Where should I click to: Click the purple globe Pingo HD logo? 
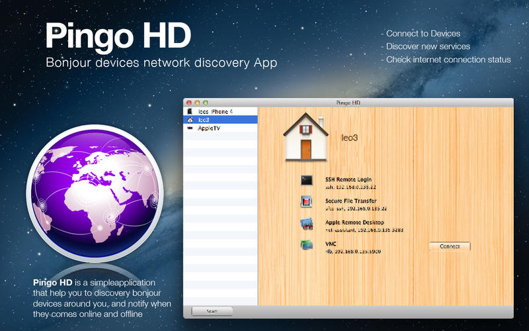[95, 193]
